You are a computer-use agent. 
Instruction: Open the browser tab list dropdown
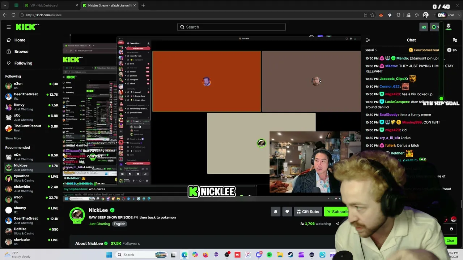point(5,5)
